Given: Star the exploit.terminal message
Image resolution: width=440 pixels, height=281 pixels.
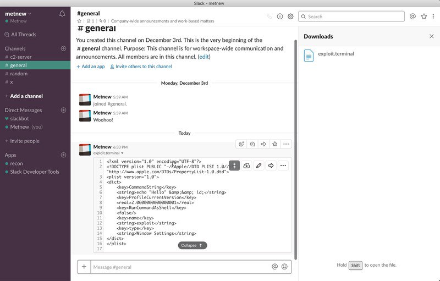Looking at the screenshot, I should coord(274,144).
